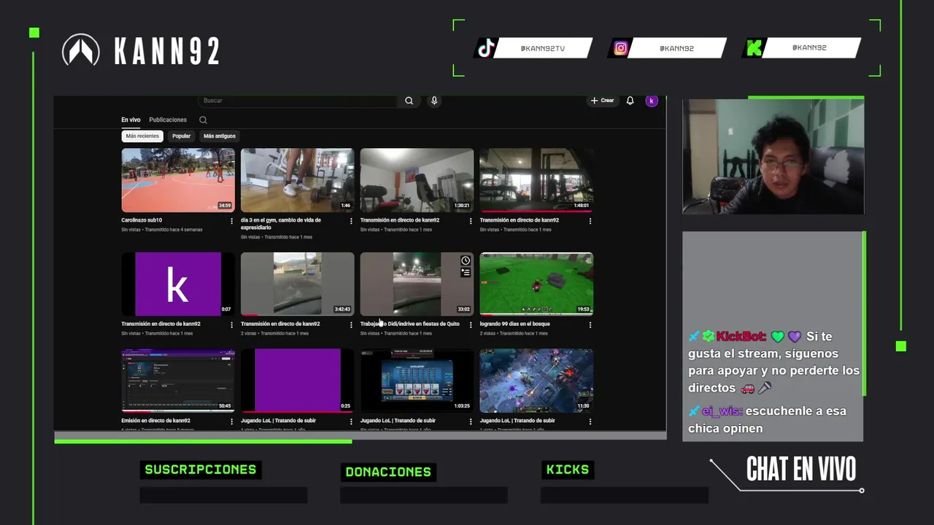Open options for the 0:07 Transmisión video

pyautogui.click(x=232, y=324)
